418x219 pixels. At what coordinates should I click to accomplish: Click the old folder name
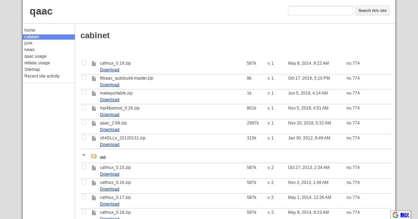click(x=102, y=157)
